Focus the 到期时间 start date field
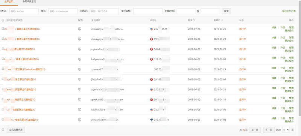The width and height of the screenshot is (301, 136). pyautogui.click(x=186, y=11)
